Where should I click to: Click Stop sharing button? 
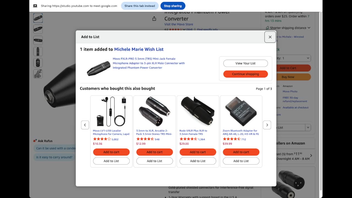pos(173,6)
